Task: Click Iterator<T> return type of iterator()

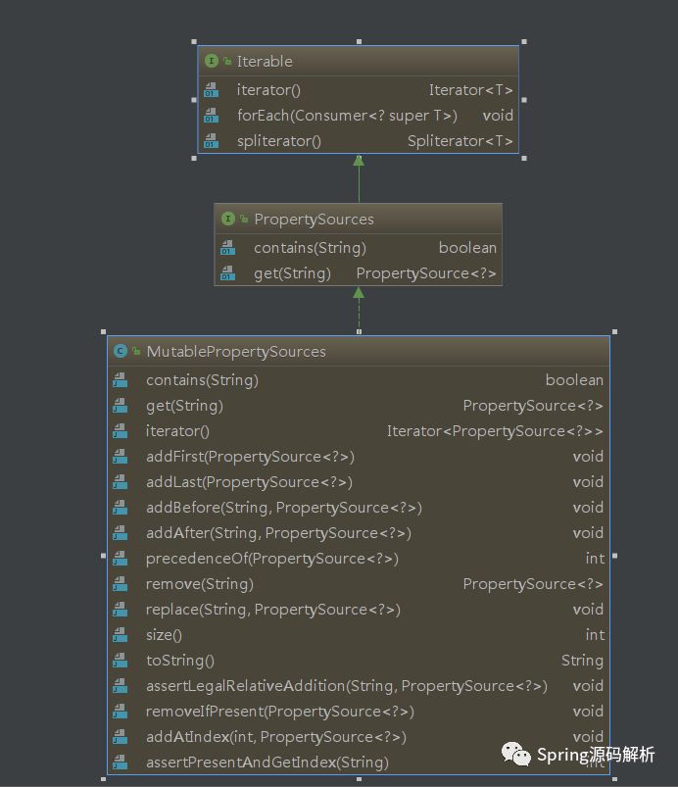Action: point(470,90)
